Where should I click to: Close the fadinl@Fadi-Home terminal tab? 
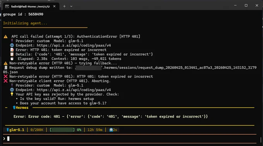click(55, 6)
